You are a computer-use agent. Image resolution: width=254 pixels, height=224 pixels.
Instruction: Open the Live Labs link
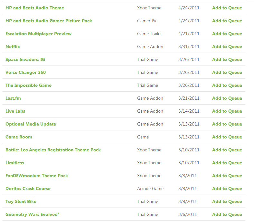(15, 111)
